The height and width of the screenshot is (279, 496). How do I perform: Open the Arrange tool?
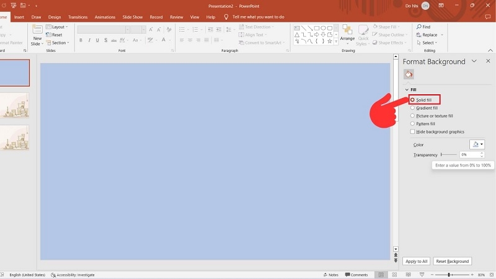pyautogui.click(x=347, y=34)
